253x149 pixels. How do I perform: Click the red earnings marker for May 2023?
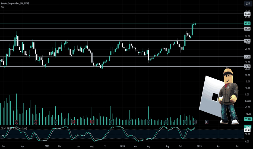pos(73,122)
